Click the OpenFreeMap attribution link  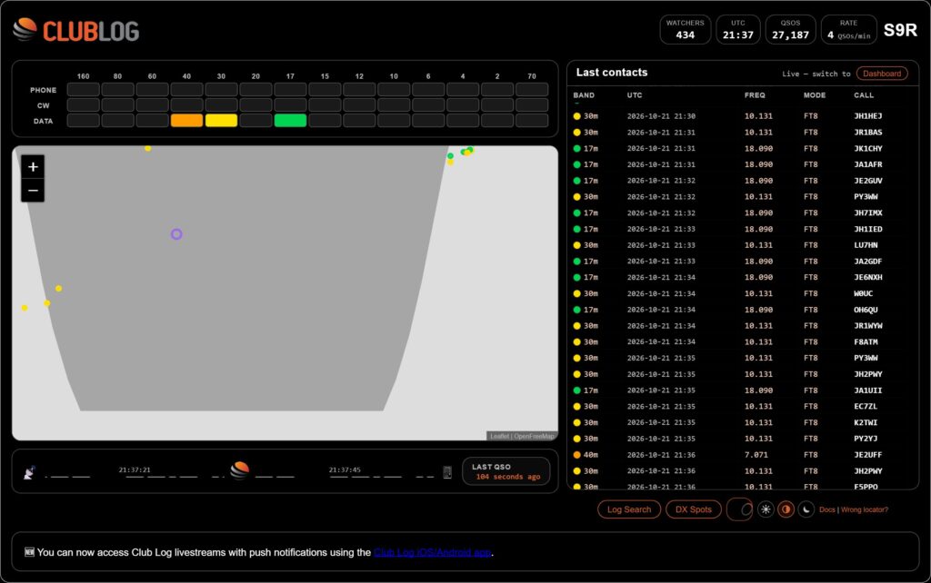click(x=534, y=436)
